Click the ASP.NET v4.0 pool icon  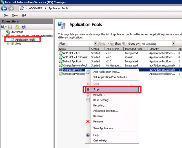point(61,53)
